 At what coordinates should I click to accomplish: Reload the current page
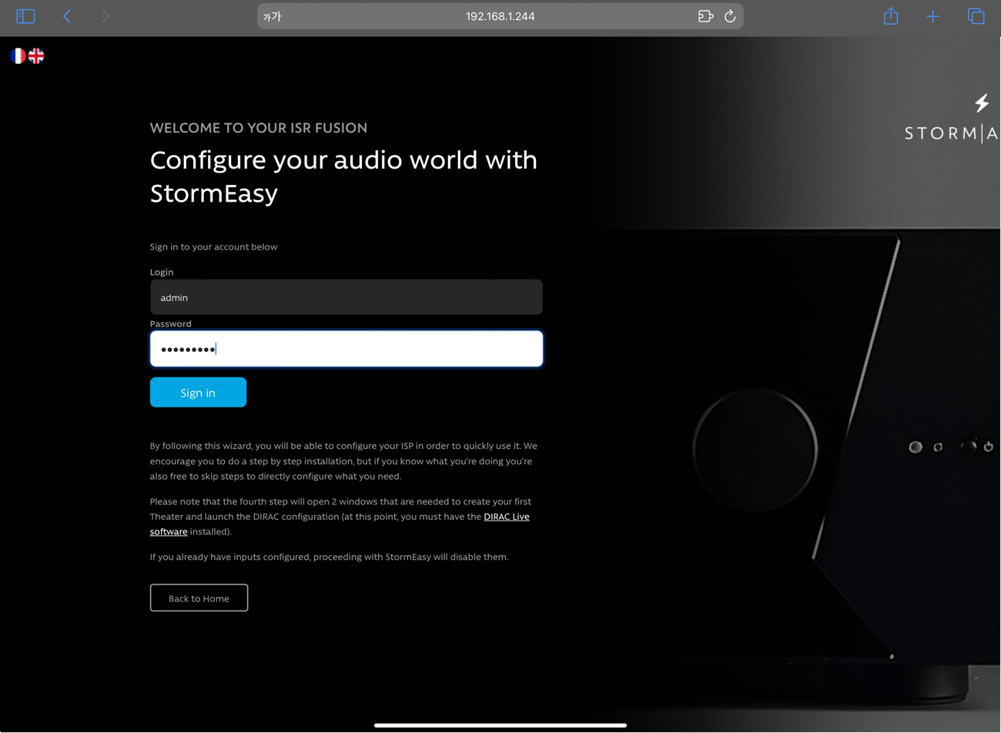coord(730,16)
